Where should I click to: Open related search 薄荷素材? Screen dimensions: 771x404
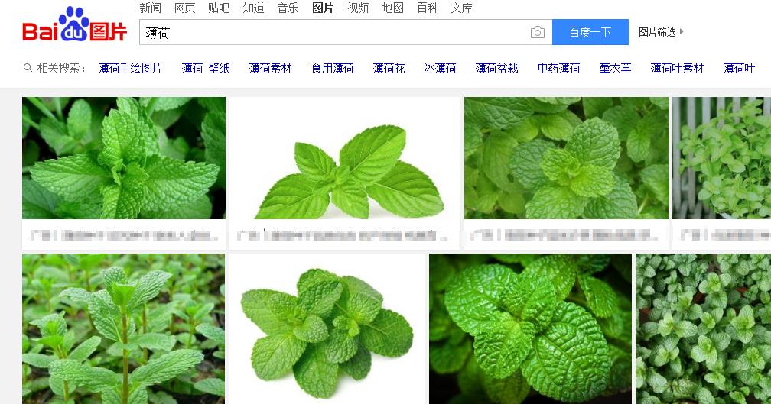click(271, 68)
